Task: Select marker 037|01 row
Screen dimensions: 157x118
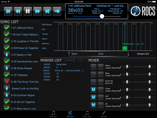Action: click(64, 74)
